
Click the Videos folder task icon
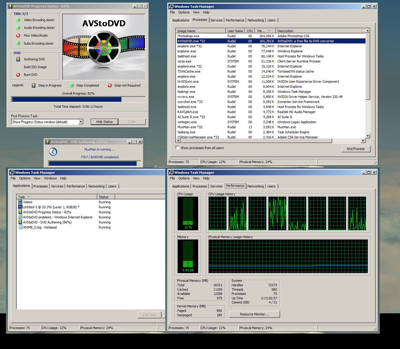point(20,202)
